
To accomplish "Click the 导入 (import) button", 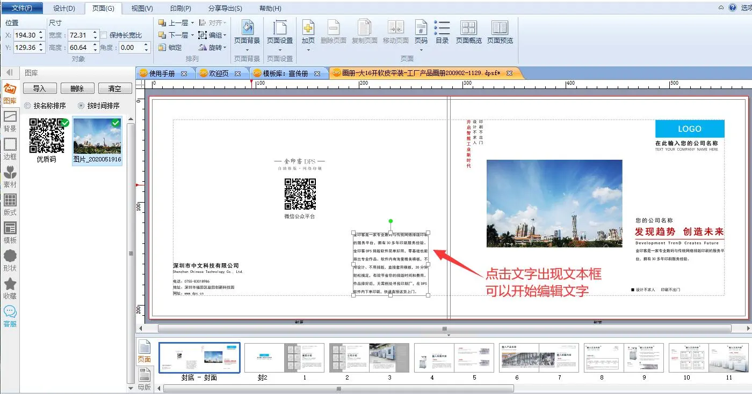I will [x=39, y=88].
